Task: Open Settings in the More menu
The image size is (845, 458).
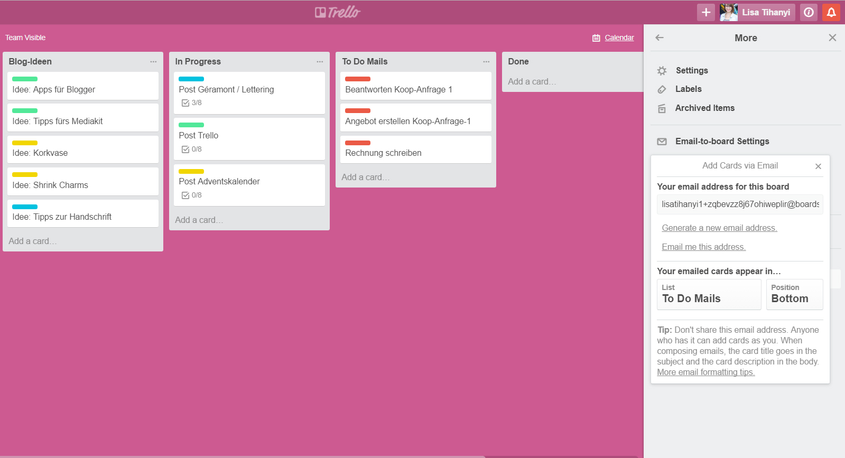Action: pos(691,71)
